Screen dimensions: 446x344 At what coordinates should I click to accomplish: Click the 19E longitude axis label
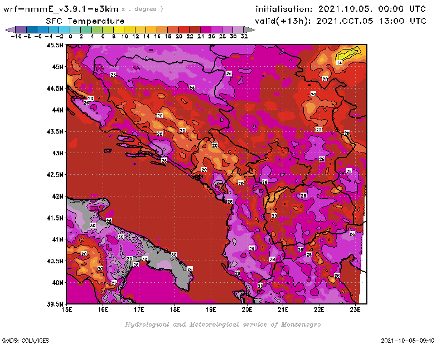coord(211,309)
